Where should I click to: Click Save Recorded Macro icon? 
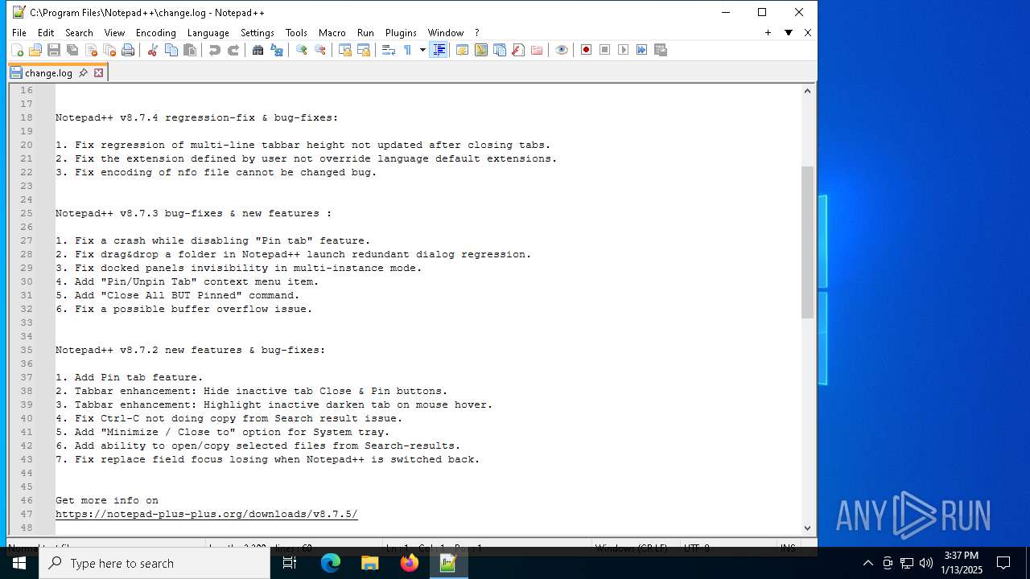click(661, 50)
